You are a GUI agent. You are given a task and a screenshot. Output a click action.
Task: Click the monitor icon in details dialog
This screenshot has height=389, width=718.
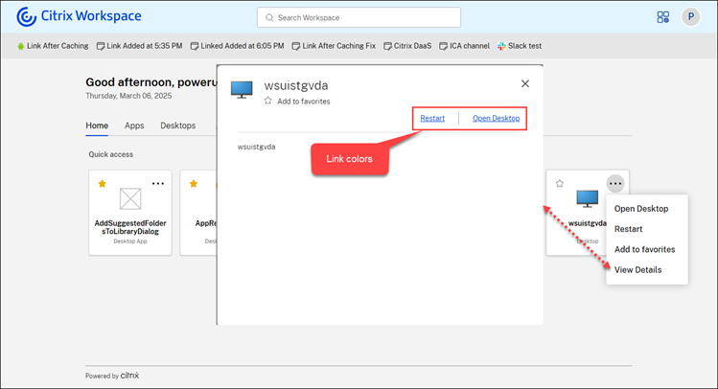(242, 89)
